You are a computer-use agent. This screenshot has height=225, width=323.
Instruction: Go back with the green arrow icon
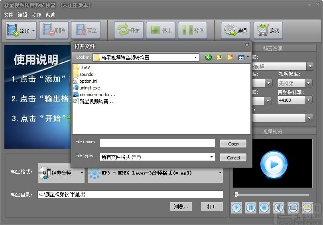point(209,57)
